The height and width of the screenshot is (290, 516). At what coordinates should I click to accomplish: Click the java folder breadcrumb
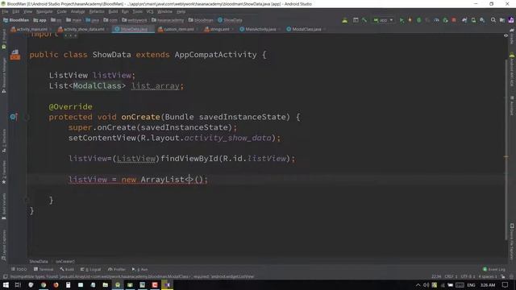(93, 20)
